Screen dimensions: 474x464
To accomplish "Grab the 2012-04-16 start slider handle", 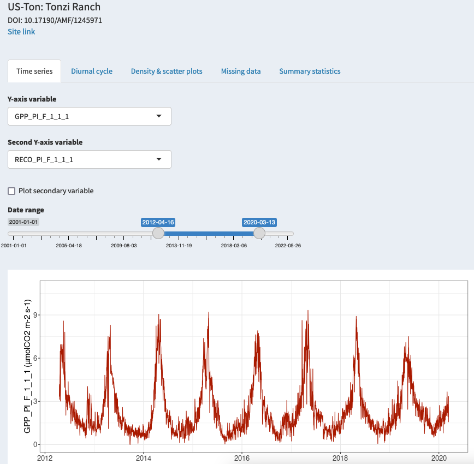I will pos(158,233).
